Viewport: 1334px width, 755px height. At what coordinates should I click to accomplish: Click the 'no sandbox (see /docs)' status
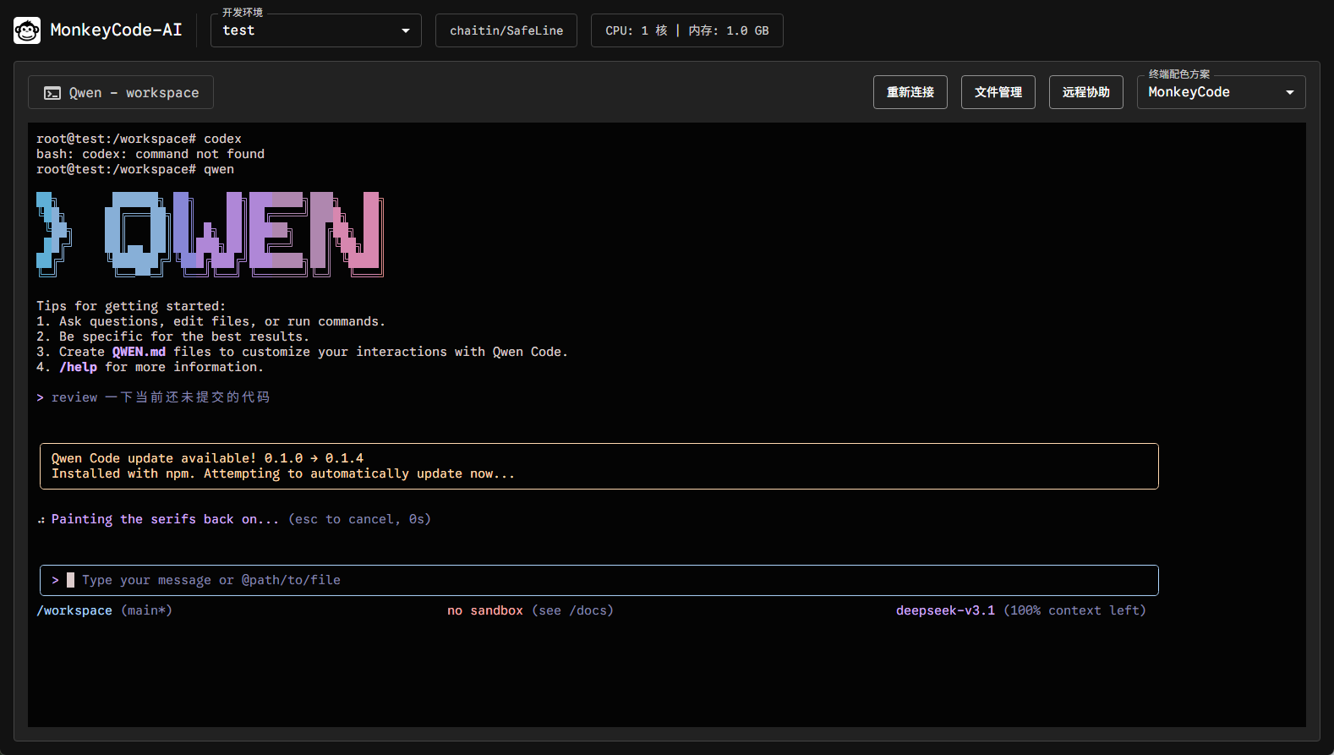530,610
